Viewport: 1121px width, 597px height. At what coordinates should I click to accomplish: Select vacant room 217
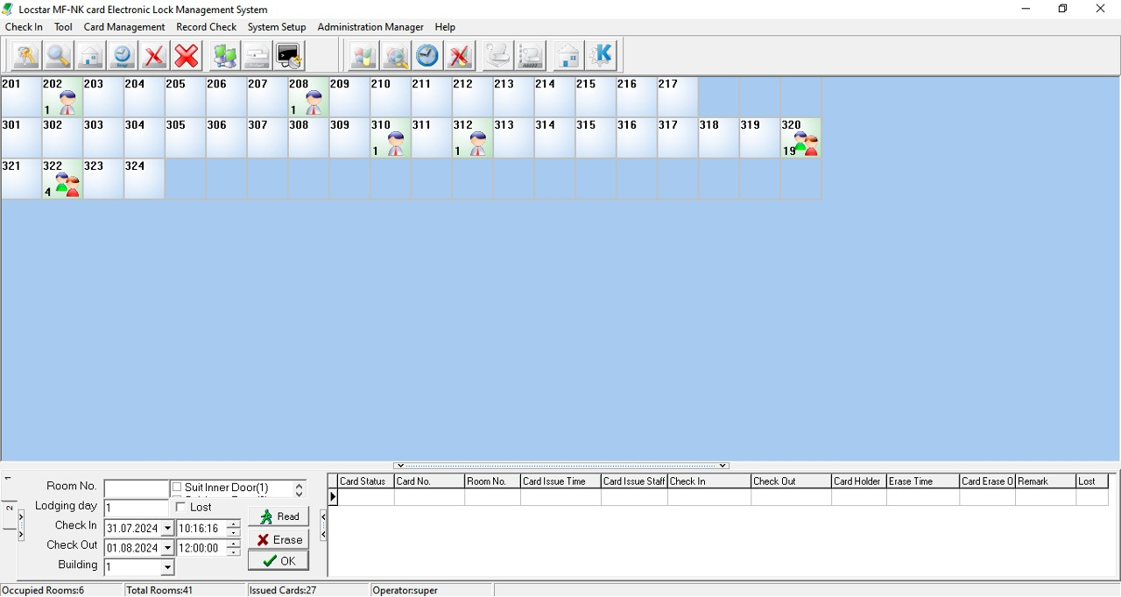678,97
